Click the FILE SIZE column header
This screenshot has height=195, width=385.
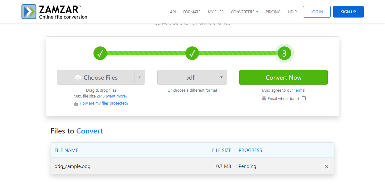[221, 150]
